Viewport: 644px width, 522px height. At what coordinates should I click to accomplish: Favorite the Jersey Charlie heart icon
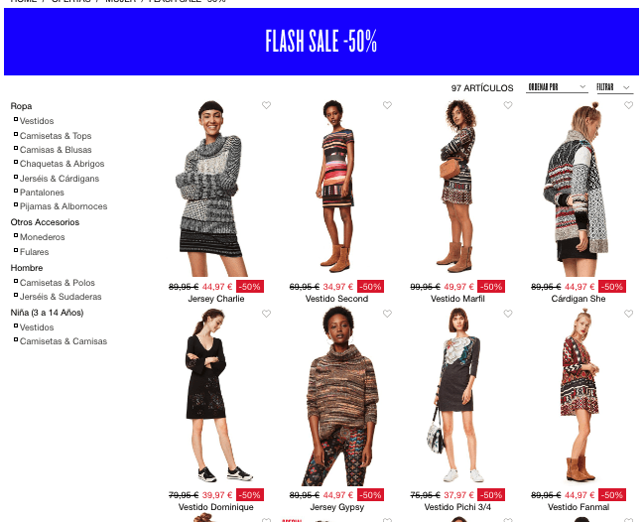click(x=266, y=105)
